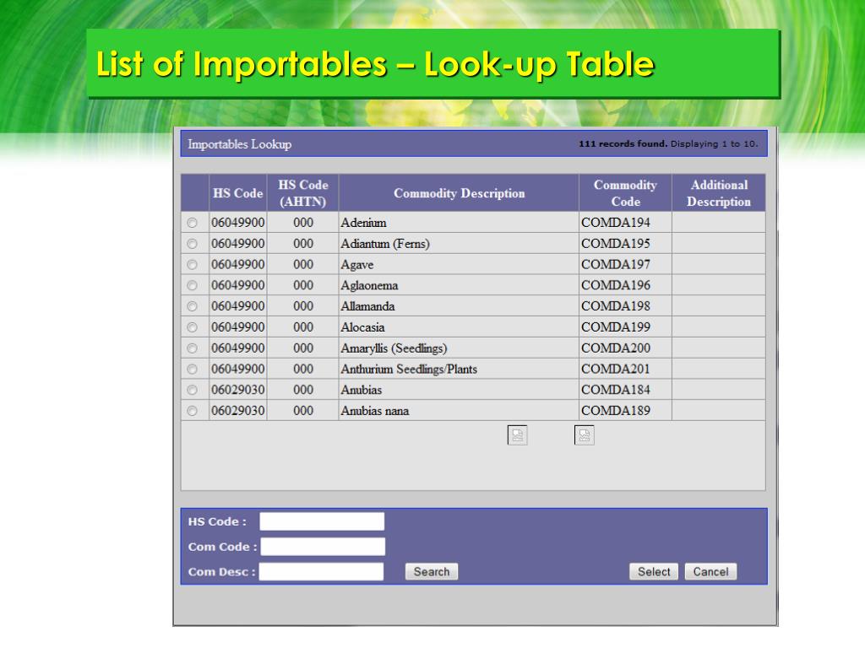
Task: Click the Adenium description cell
Action: pos(459,223)
